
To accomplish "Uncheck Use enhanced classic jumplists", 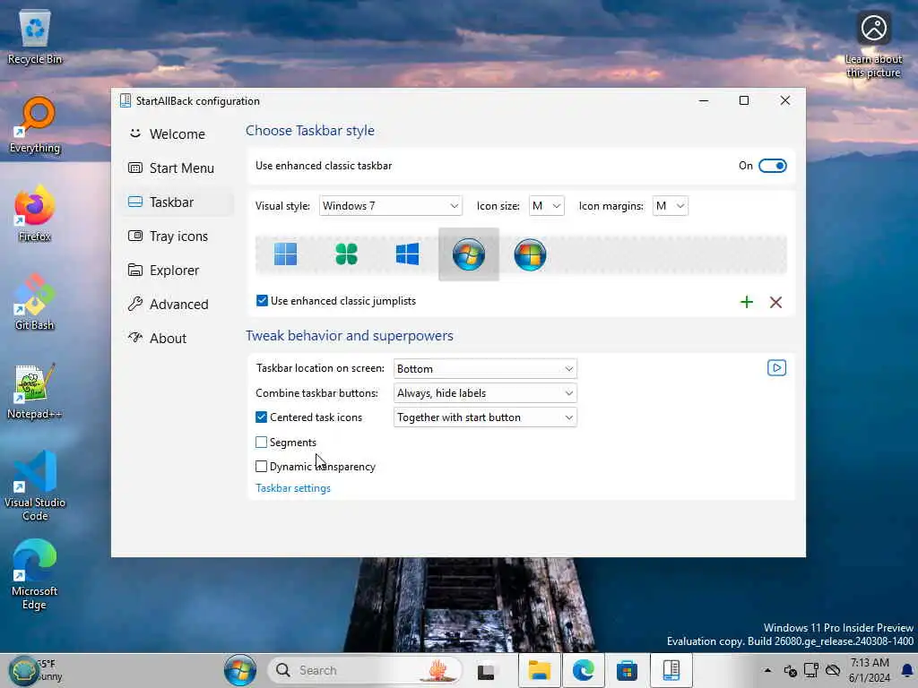I will click(x=262, y=301).
